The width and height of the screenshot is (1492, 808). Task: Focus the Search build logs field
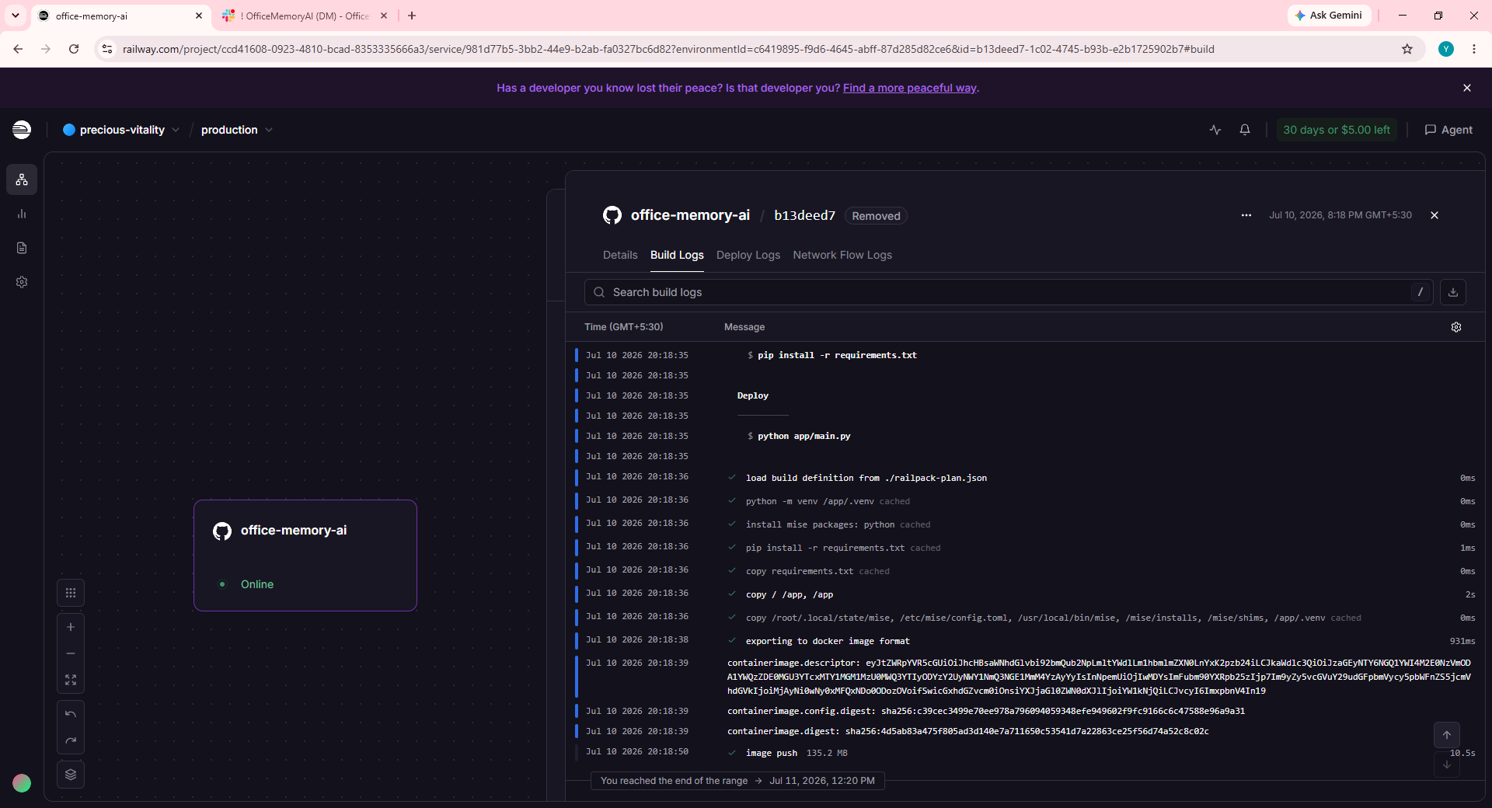(x=1008, y=292)
